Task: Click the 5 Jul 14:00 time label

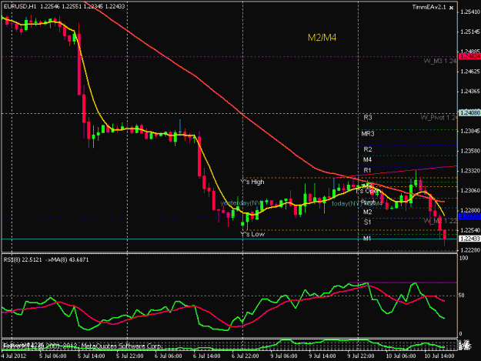Action: click(x=91, y=356)
